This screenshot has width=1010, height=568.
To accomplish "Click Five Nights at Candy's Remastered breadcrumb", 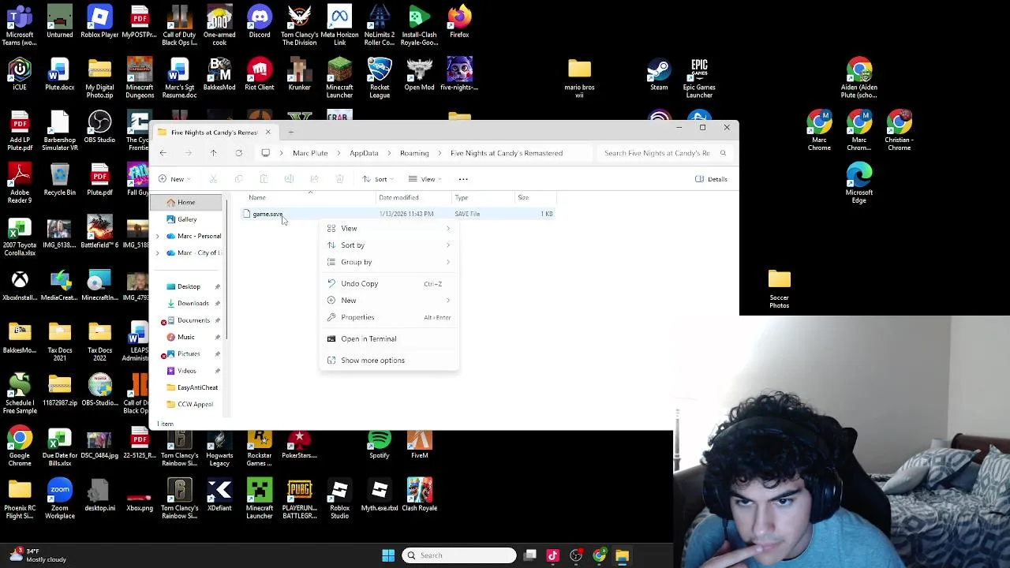I will coord(507,153).
